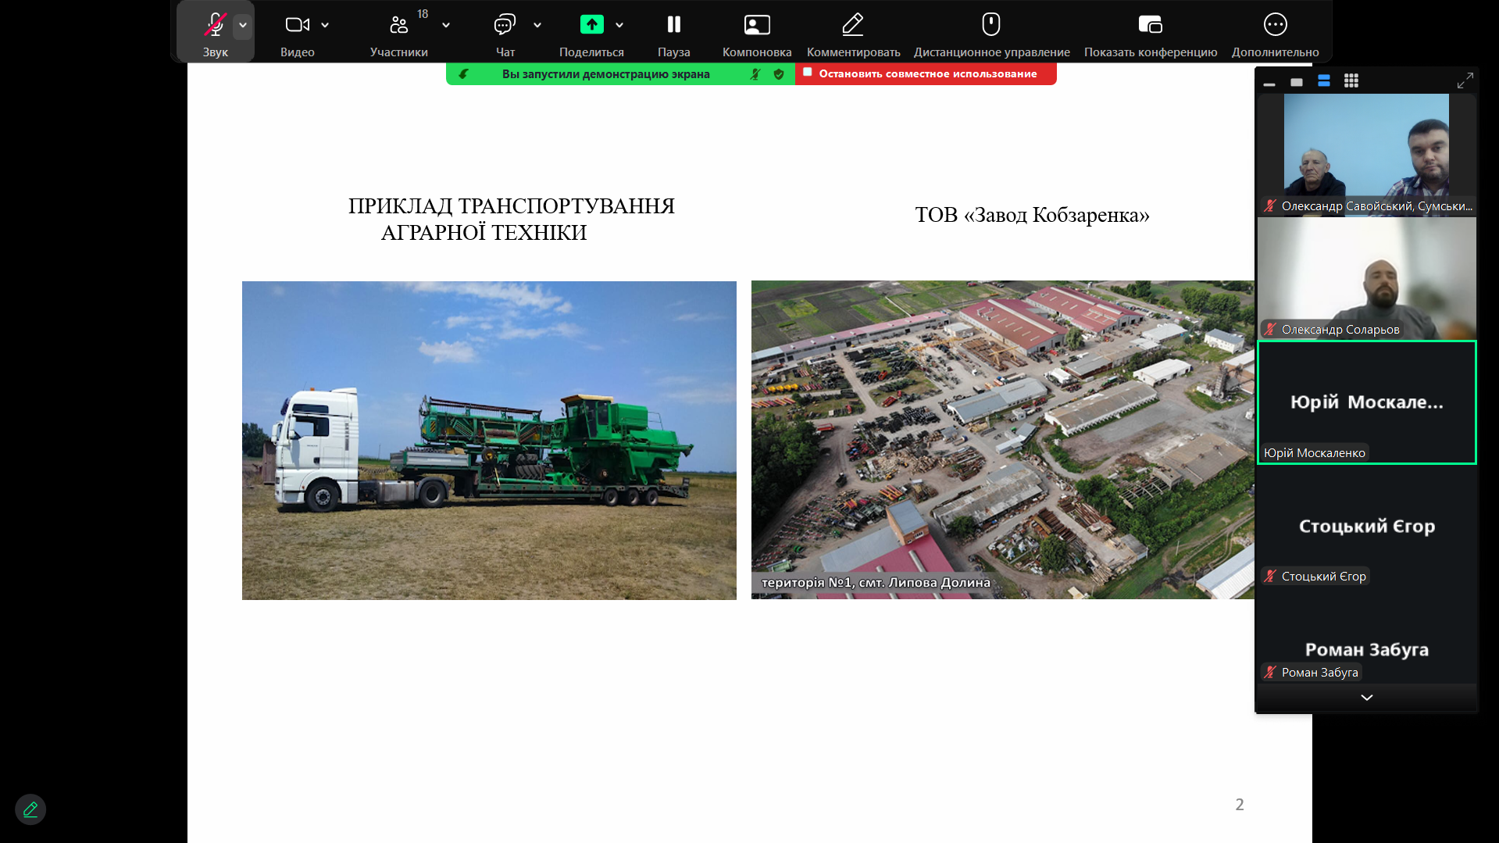Open the Дополнительно more options menu
This screenshot has height=843, width=1499.
point(1275,26)
